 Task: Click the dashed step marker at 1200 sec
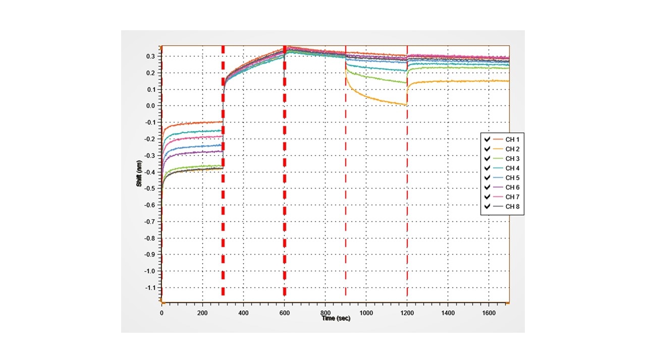407,227
